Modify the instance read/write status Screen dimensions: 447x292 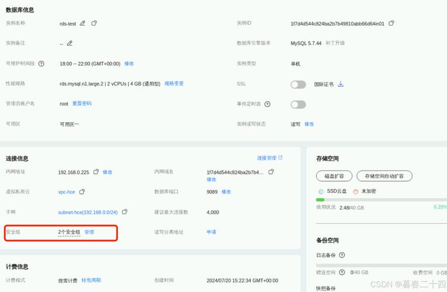click(x=309, y=124)
